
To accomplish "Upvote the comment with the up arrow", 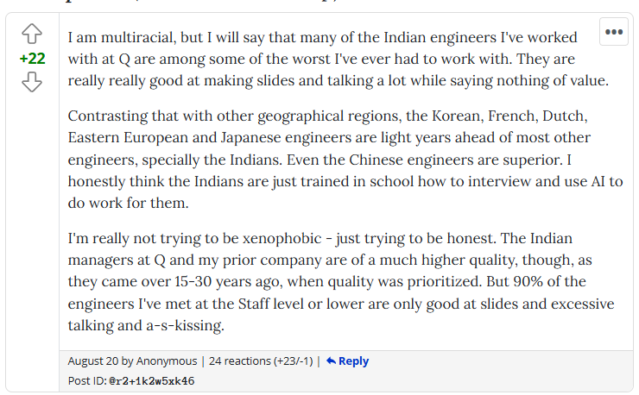I will pos(32,34).
